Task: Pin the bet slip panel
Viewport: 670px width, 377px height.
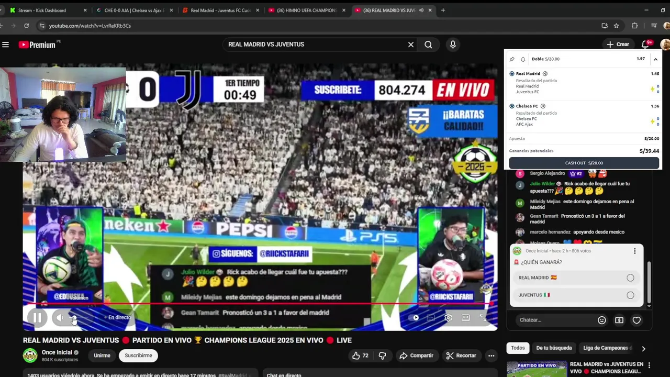Action: (x=512, y=59)
